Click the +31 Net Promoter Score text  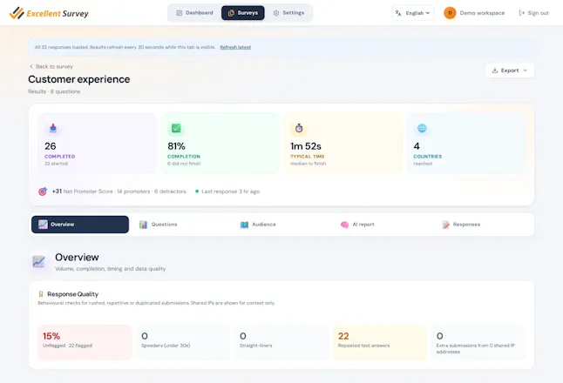pyautogui.click(x=119, y=191)
